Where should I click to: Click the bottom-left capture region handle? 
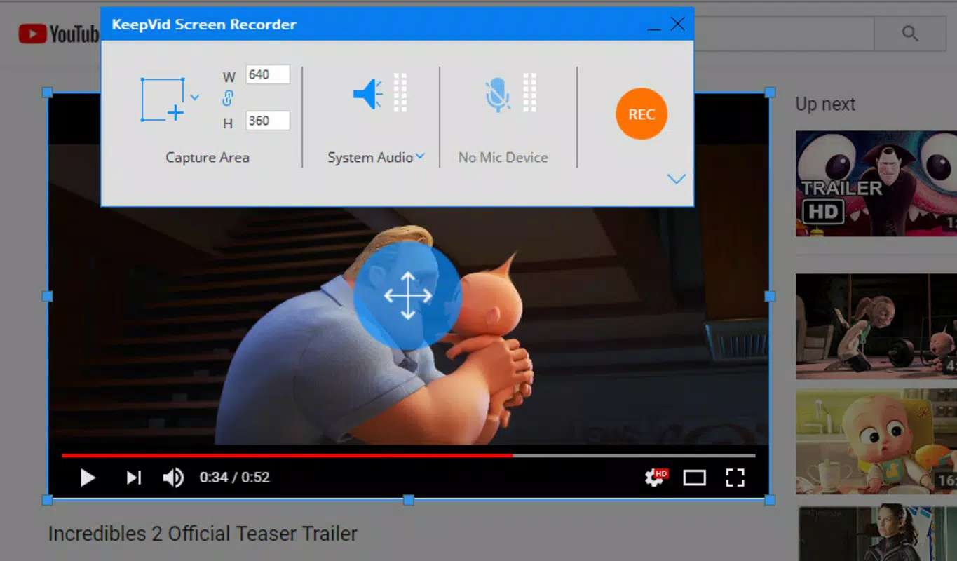point(48,500)
